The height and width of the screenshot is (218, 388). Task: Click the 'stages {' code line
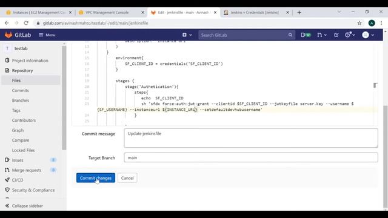[x=125, y=81]
